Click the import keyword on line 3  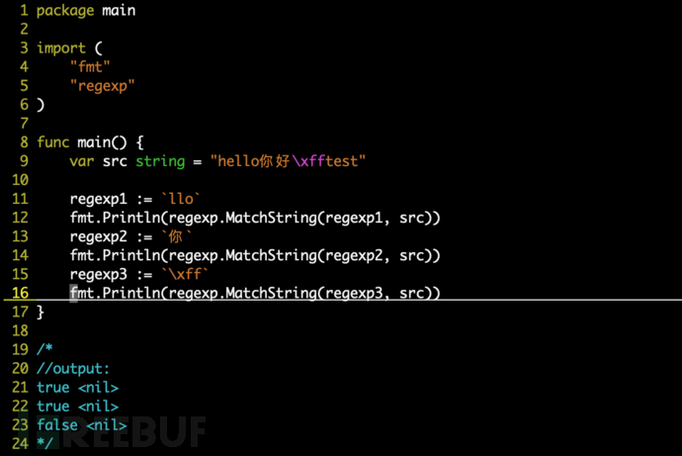coord(61,47)
